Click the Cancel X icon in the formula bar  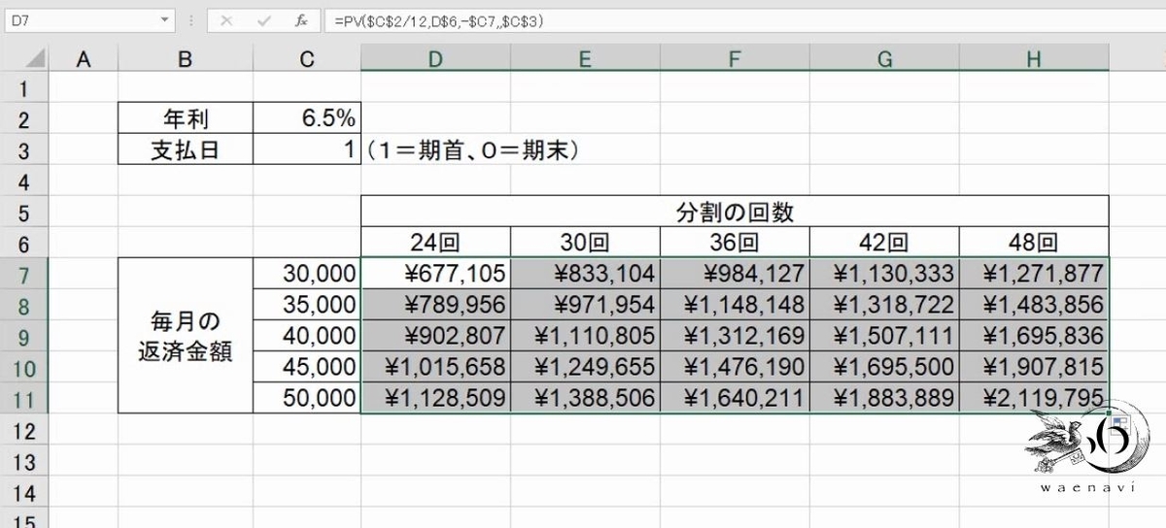point(225,19)
